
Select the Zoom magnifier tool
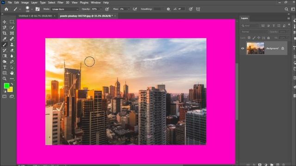click(4, 79)
